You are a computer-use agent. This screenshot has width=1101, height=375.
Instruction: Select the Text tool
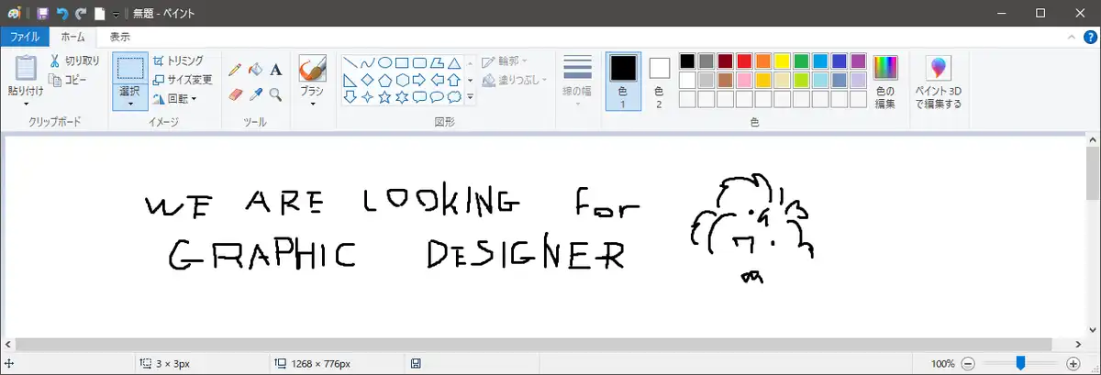(275, 69)
